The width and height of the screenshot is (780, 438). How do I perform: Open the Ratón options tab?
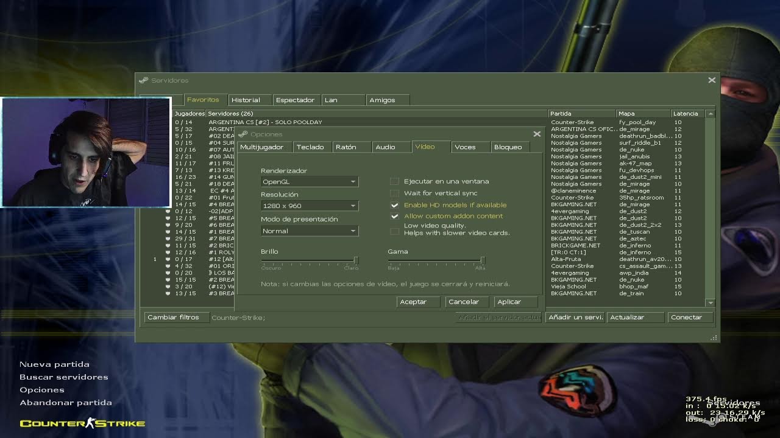click(352, 147)
